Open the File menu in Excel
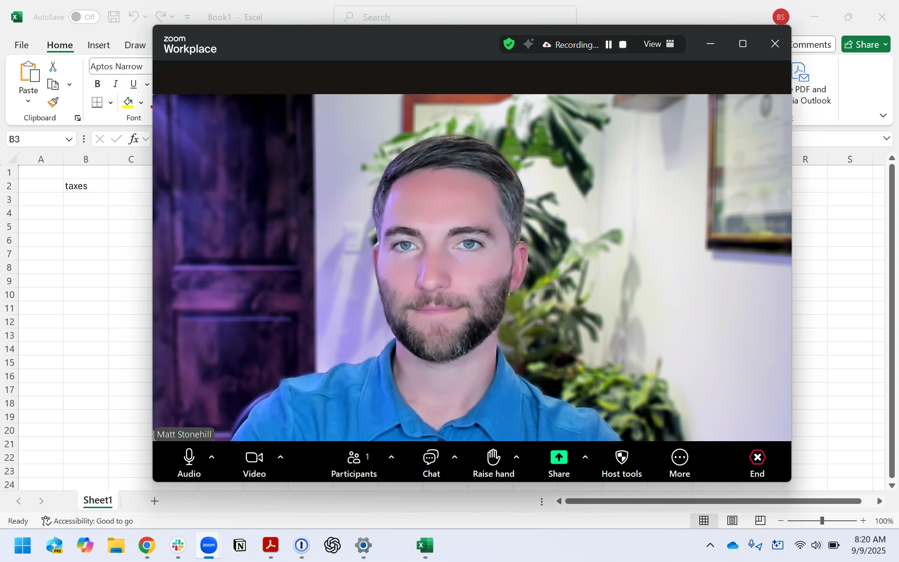The height and width of the screenshot is (562, 899). (x=22, y=45)
